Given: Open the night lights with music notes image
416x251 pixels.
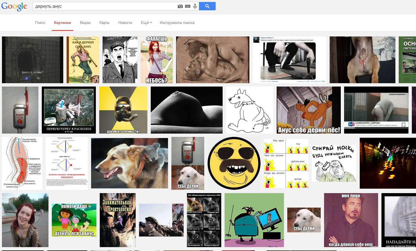Looking at the screenshot, I should click(388, 163).
